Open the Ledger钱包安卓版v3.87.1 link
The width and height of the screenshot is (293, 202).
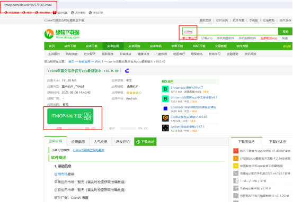(x=188, y=126)
